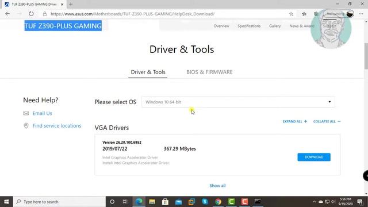Open network status tray icon
Screen dimensions: 368x207
click(327, 202)
